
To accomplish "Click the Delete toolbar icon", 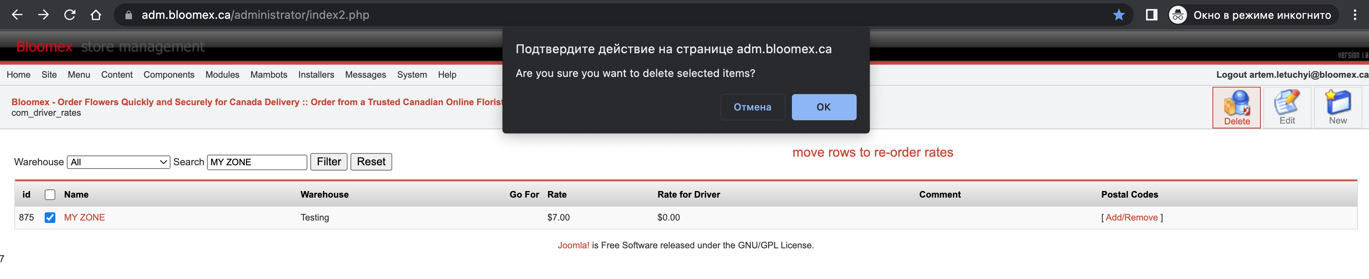I will pyautogui.click(x=1236, y=108).
